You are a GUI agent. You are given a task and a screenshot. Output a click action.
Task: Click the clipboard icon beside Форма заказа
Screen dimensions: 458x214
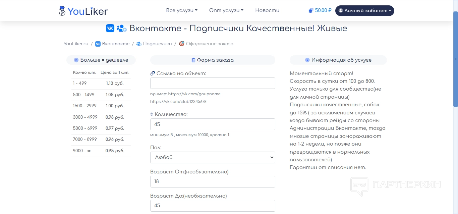tap(193, 60)
